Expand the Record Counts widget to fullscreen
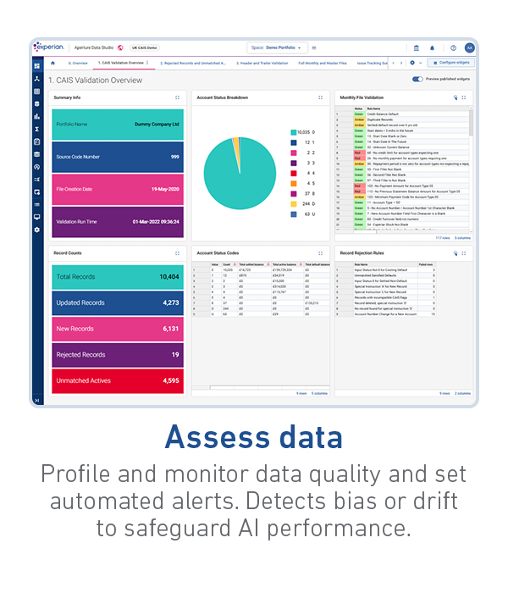The image size is (508, 593). pos(177,252)
